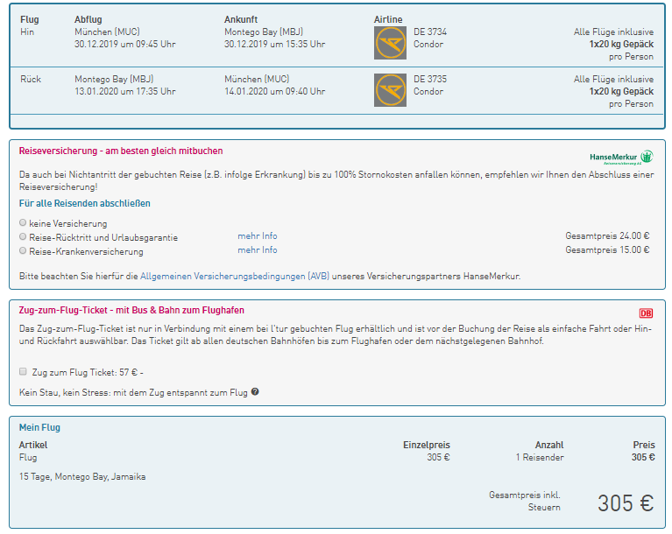Image resolution: width=672 pixels, height=534 pixels.
Task: Click the large 305 € total price
Action: (x=626, y=503)
